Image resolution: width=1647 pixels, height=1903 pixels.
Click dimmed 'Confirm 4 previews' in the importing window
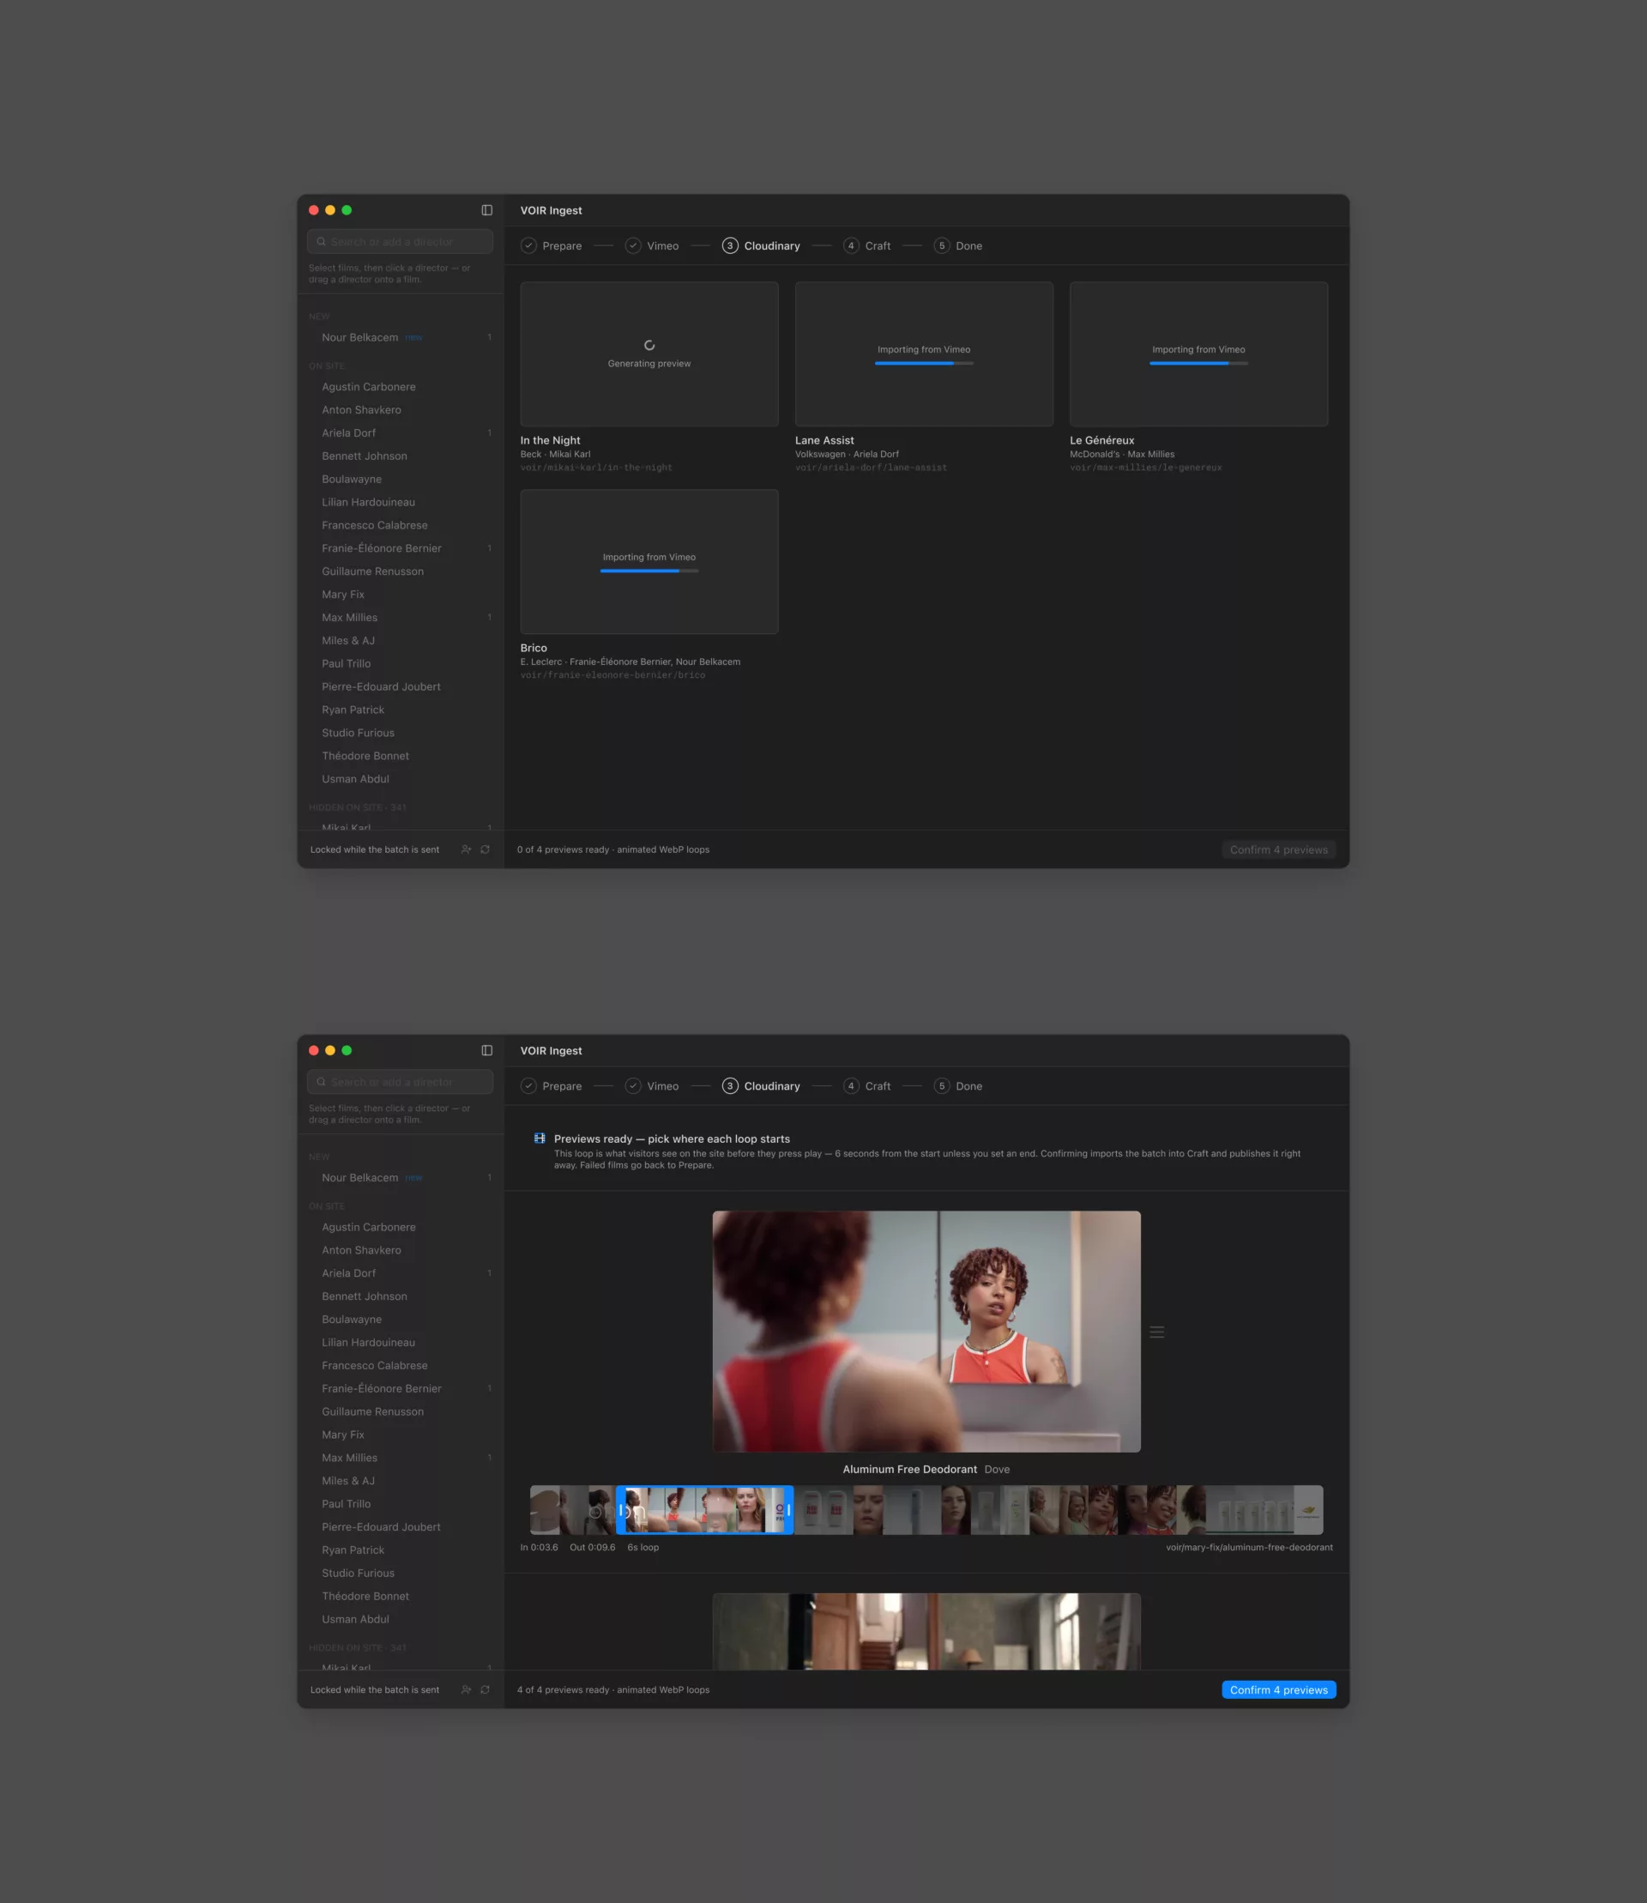[1278, 849]
